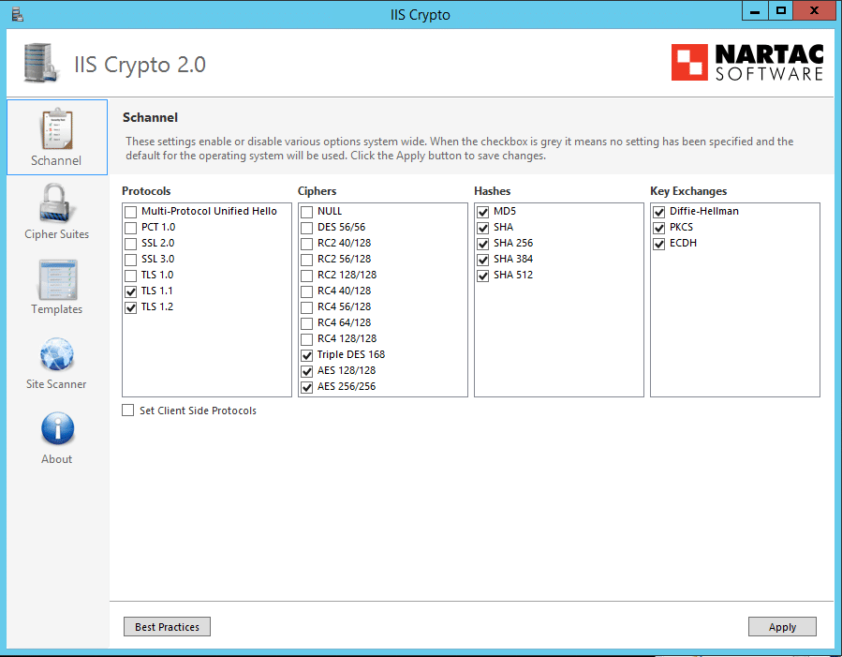Uncheck the MD5 hash
842x657 pixels.
pos(482,211)
